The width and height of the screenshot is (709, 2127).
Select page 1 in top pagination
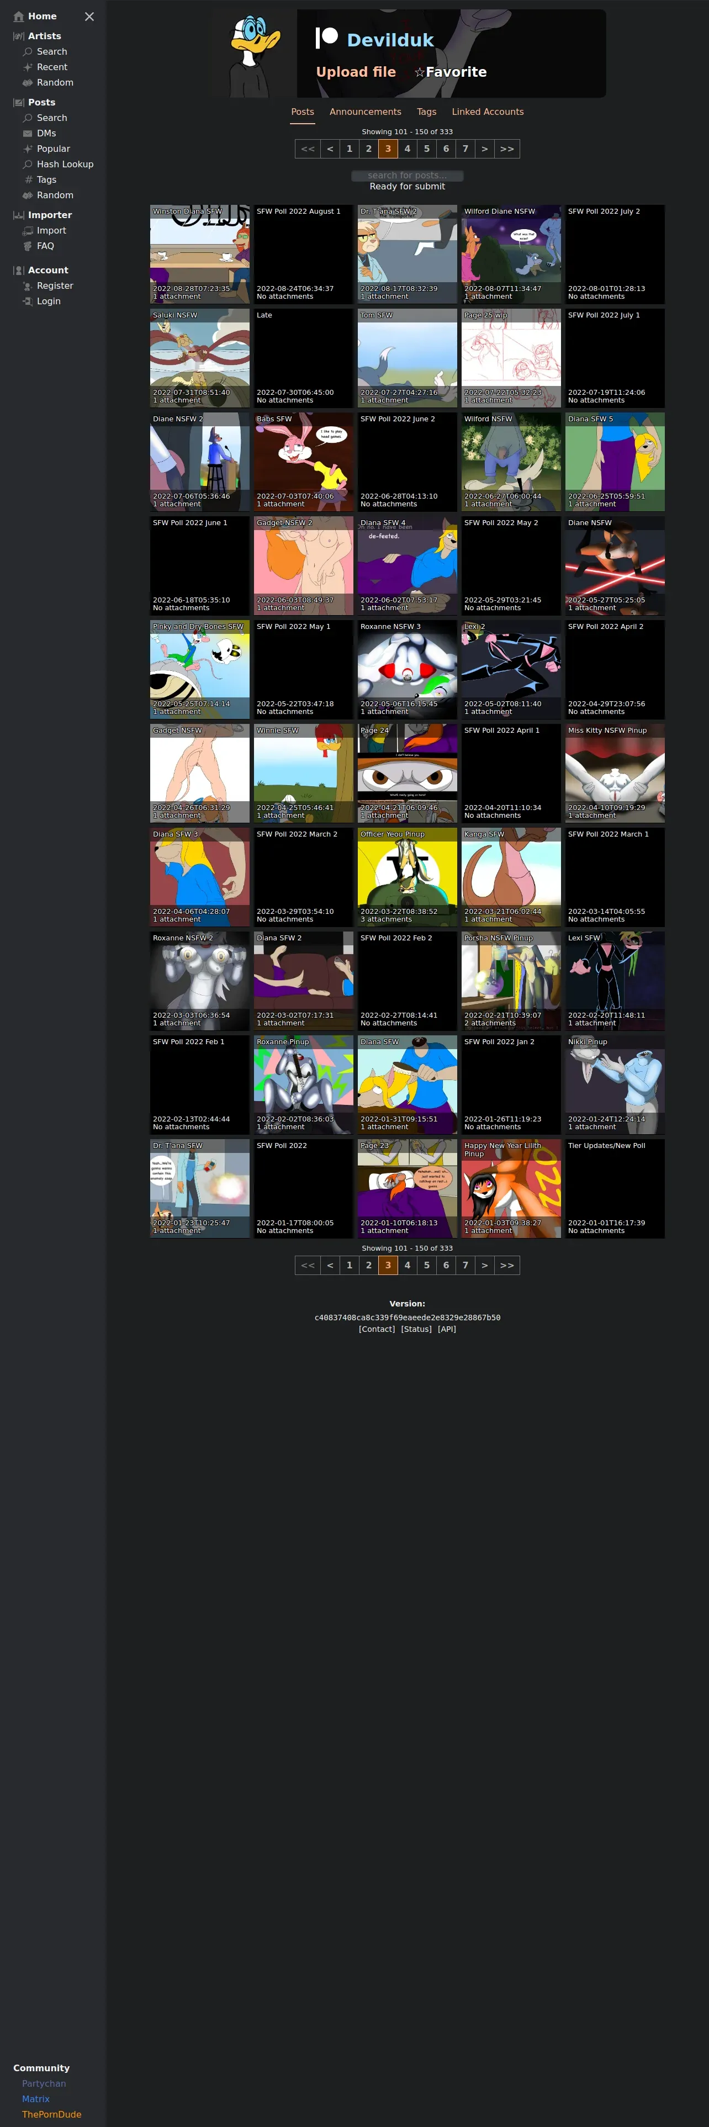(x=349, y=149)
